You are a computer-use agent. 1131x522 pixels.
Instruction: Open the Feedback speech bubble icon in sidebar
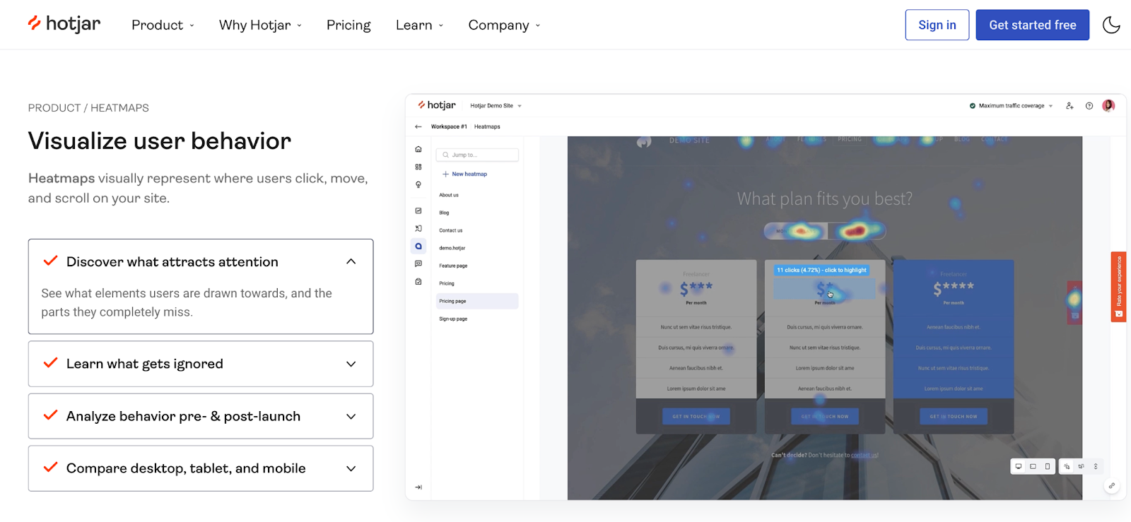point(418,263)
